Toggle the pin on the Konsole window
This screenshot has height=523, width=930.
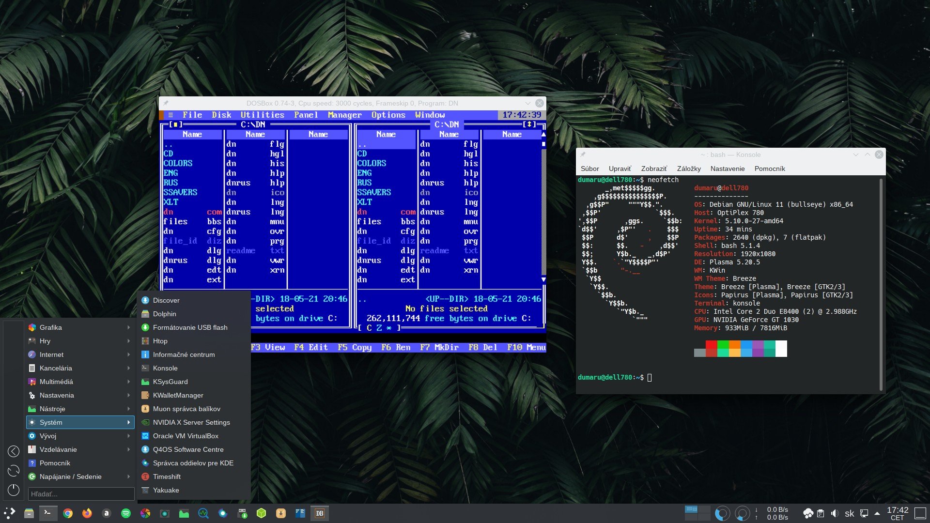tap(583, 154)
